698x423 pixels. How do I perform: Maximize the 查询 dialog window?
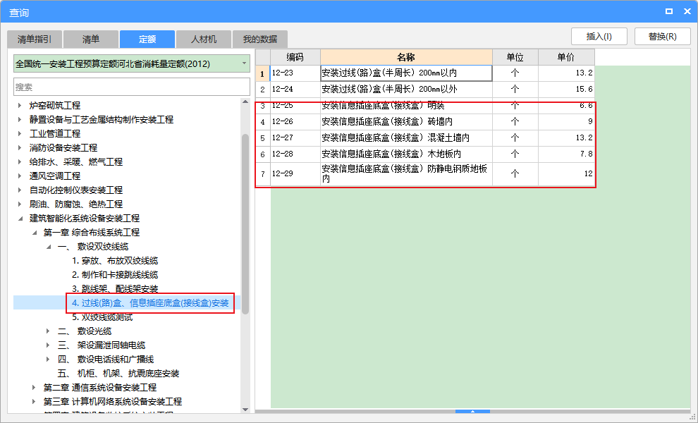[x=669, y=11]
